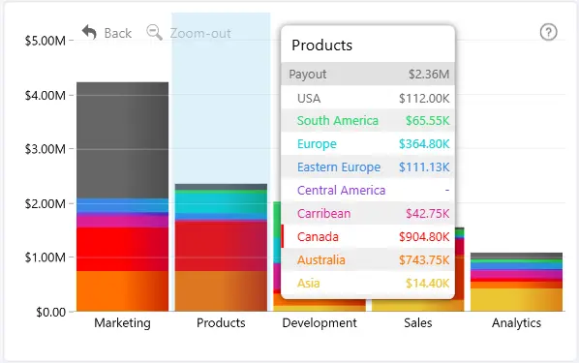Click the Carribean $42.75K row
Image resolution: width=579 pixels, height=363 pixels.
click(x=368, y=213)
